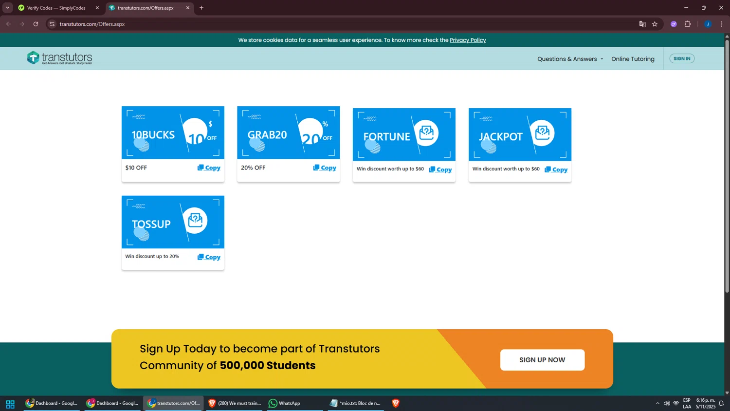Copy the FORTUNE coupon code
This screenshot has width=730, height=411.
(x=440, y=169)
